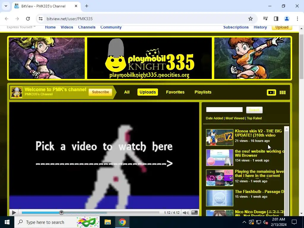Mute the video player volume
The width and height of the screenshot is (304, 228).
coord(186,213)
